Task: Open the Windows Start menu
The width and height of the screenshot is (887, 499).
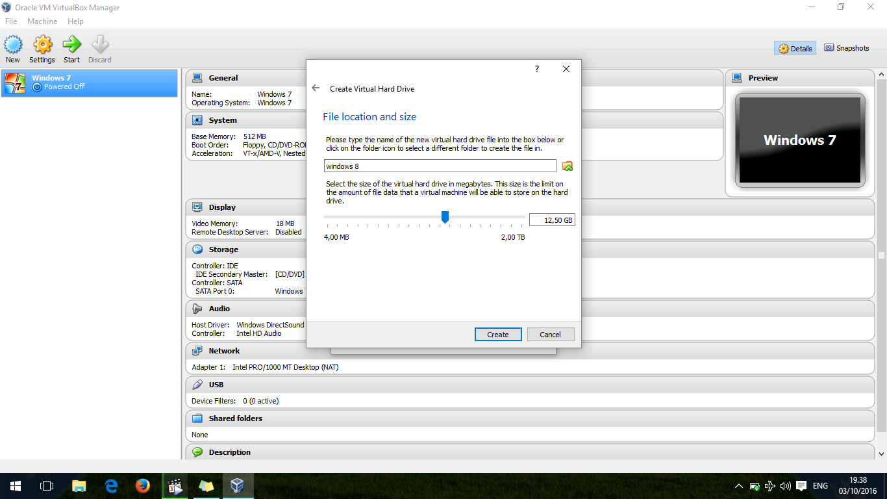Action: pyautogui.click(x=15, y=486)
